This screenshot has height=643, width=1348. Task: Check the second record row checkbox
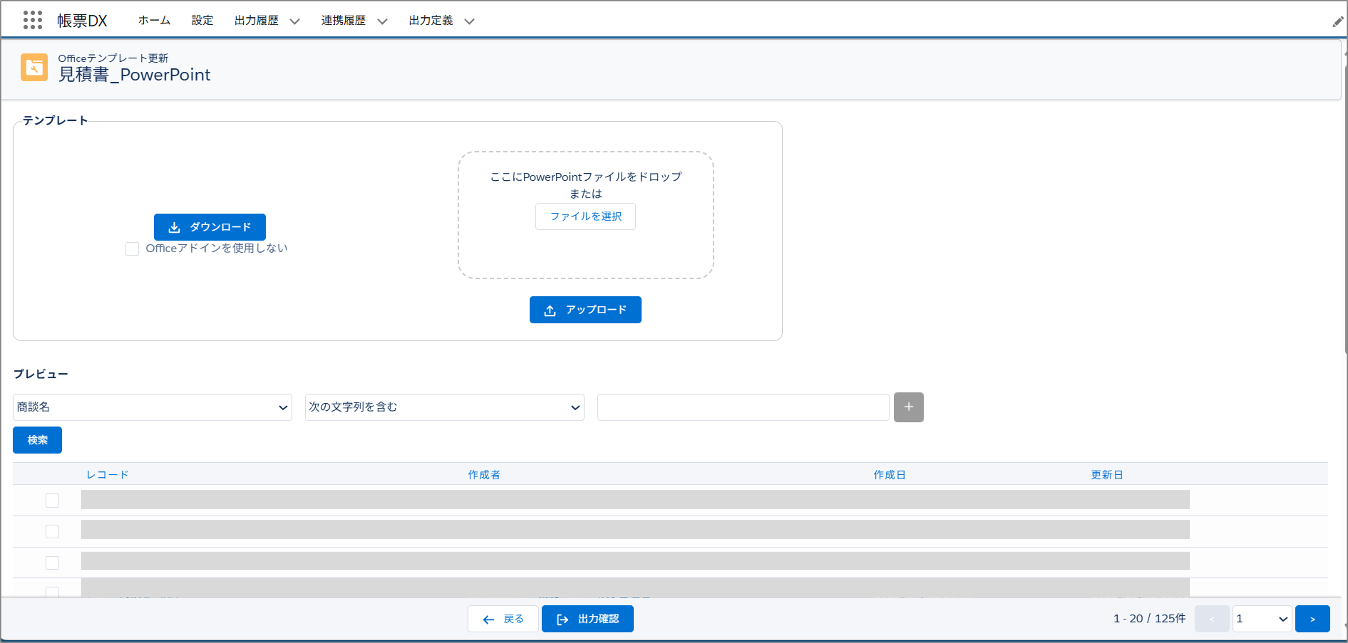52,531
